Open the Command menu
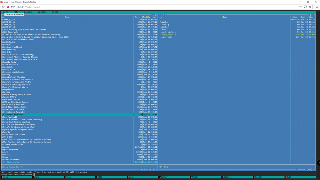Screen dimensions: 320x180 (x=28, y=12)
